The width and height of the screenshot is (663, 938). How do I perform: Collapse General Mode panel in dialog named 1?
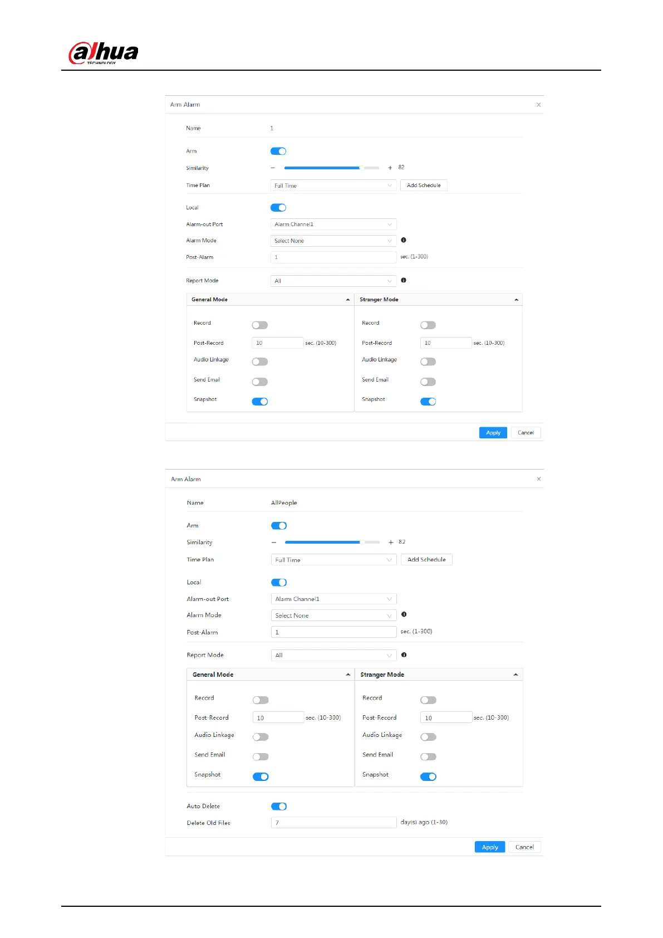click(348, 300)
